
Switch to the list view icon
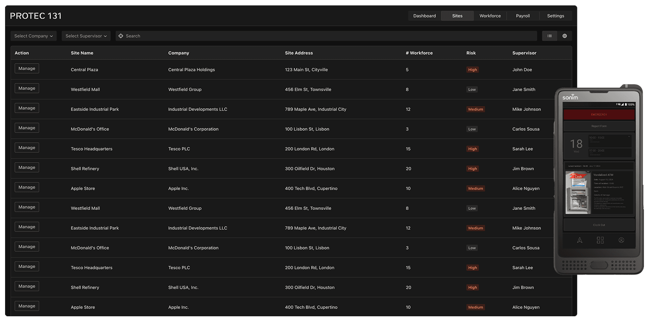pos(550,36)
